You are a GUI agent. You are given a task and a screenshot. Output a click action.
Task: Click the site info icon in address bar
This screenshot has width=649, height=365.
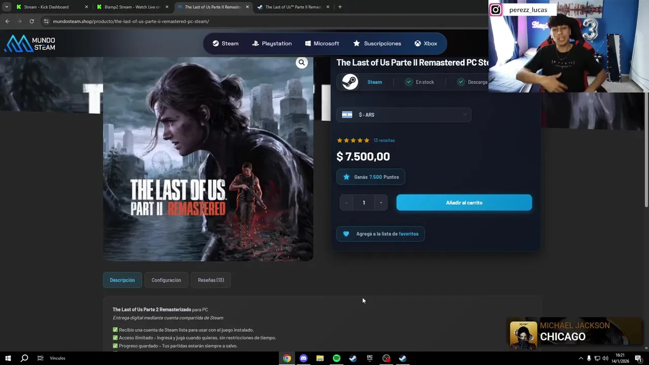[46, 21]
